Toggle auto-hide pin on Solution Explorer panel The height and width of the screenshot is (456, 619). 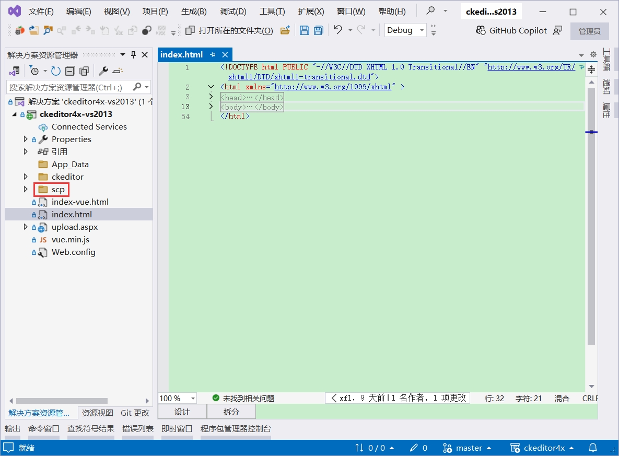coord(133,55)
